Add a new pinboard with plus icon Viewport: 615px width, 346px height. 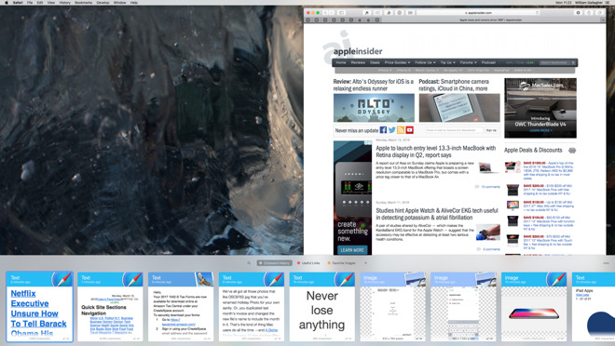[365, 263]
